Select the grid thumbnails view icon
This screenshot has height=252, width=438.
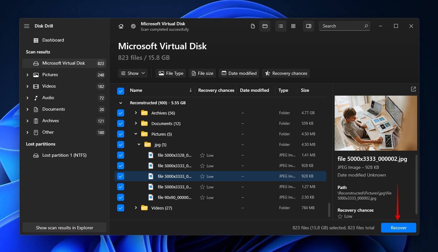point(293,26)
